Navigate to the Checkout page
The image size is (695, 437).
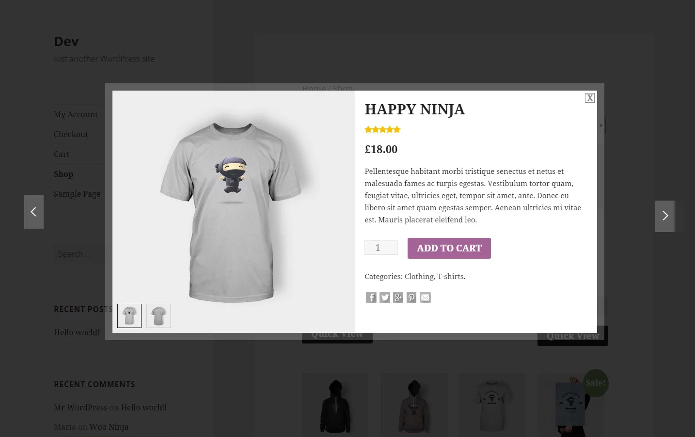pos(71,134)
